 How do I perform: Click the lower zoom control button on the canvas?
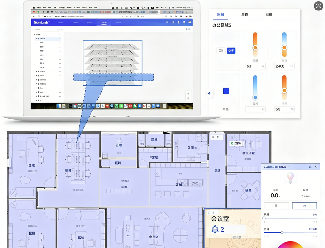click(x=188, y=98)
